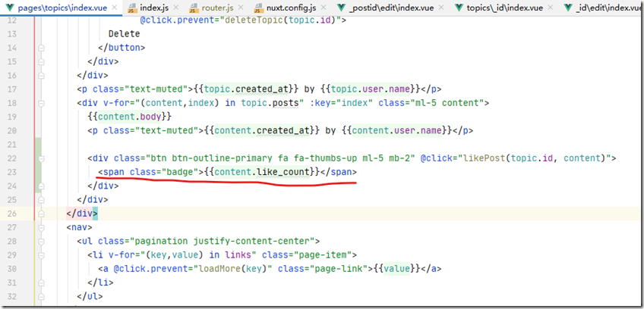The width and height of the screenshot is (644, 309).
Task: Toggle fold marker on line 31
Action: coord(41,282)
